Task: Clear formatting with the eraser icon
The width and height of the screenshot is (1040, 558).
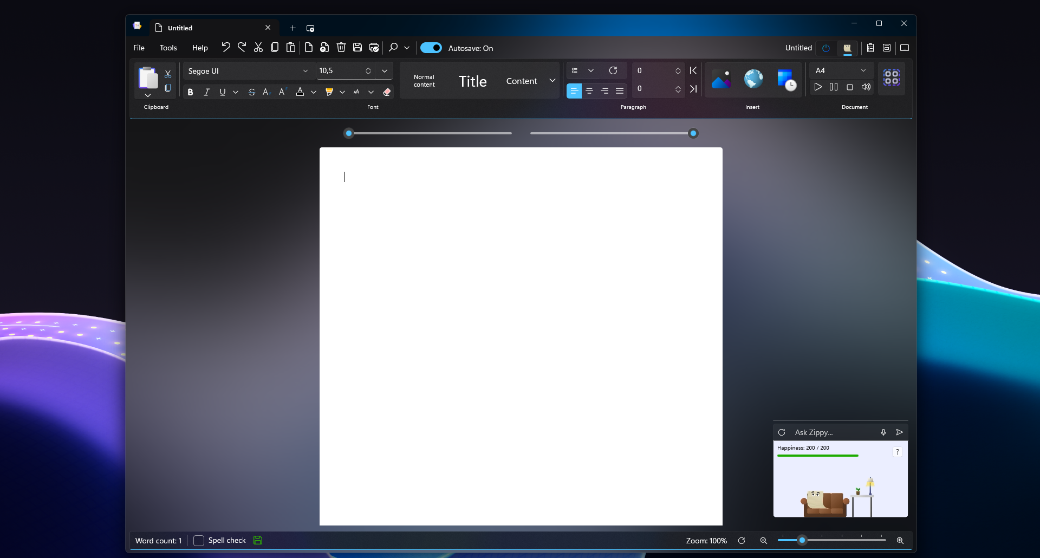Action: tap(387, 92)
